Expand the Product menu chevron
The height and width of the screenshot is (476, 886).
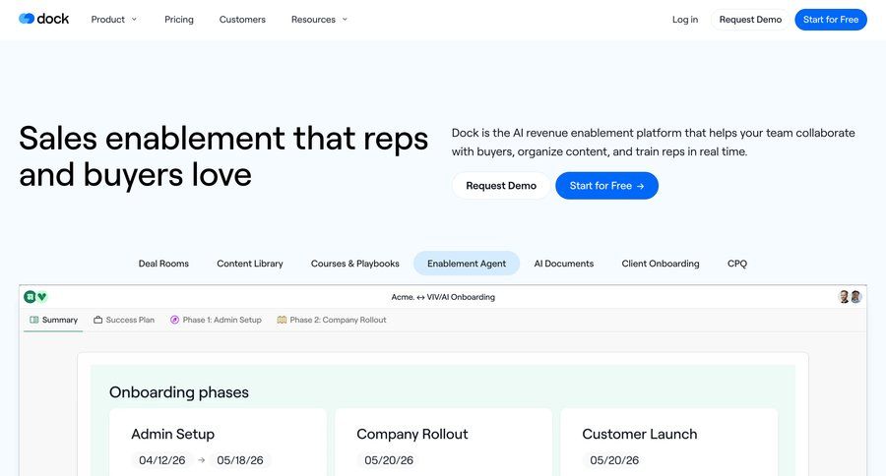click(x=134, y=20)
